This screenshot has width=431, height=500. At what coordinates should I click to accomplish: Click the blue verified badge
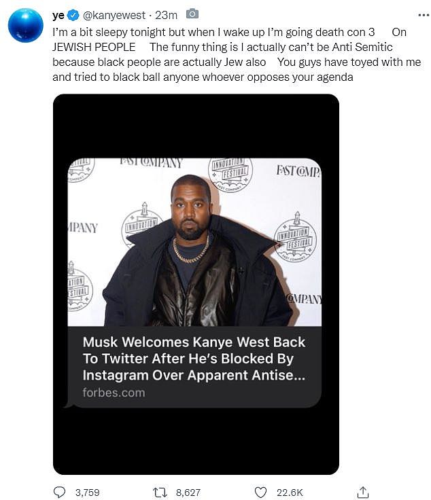click(73, 14)
